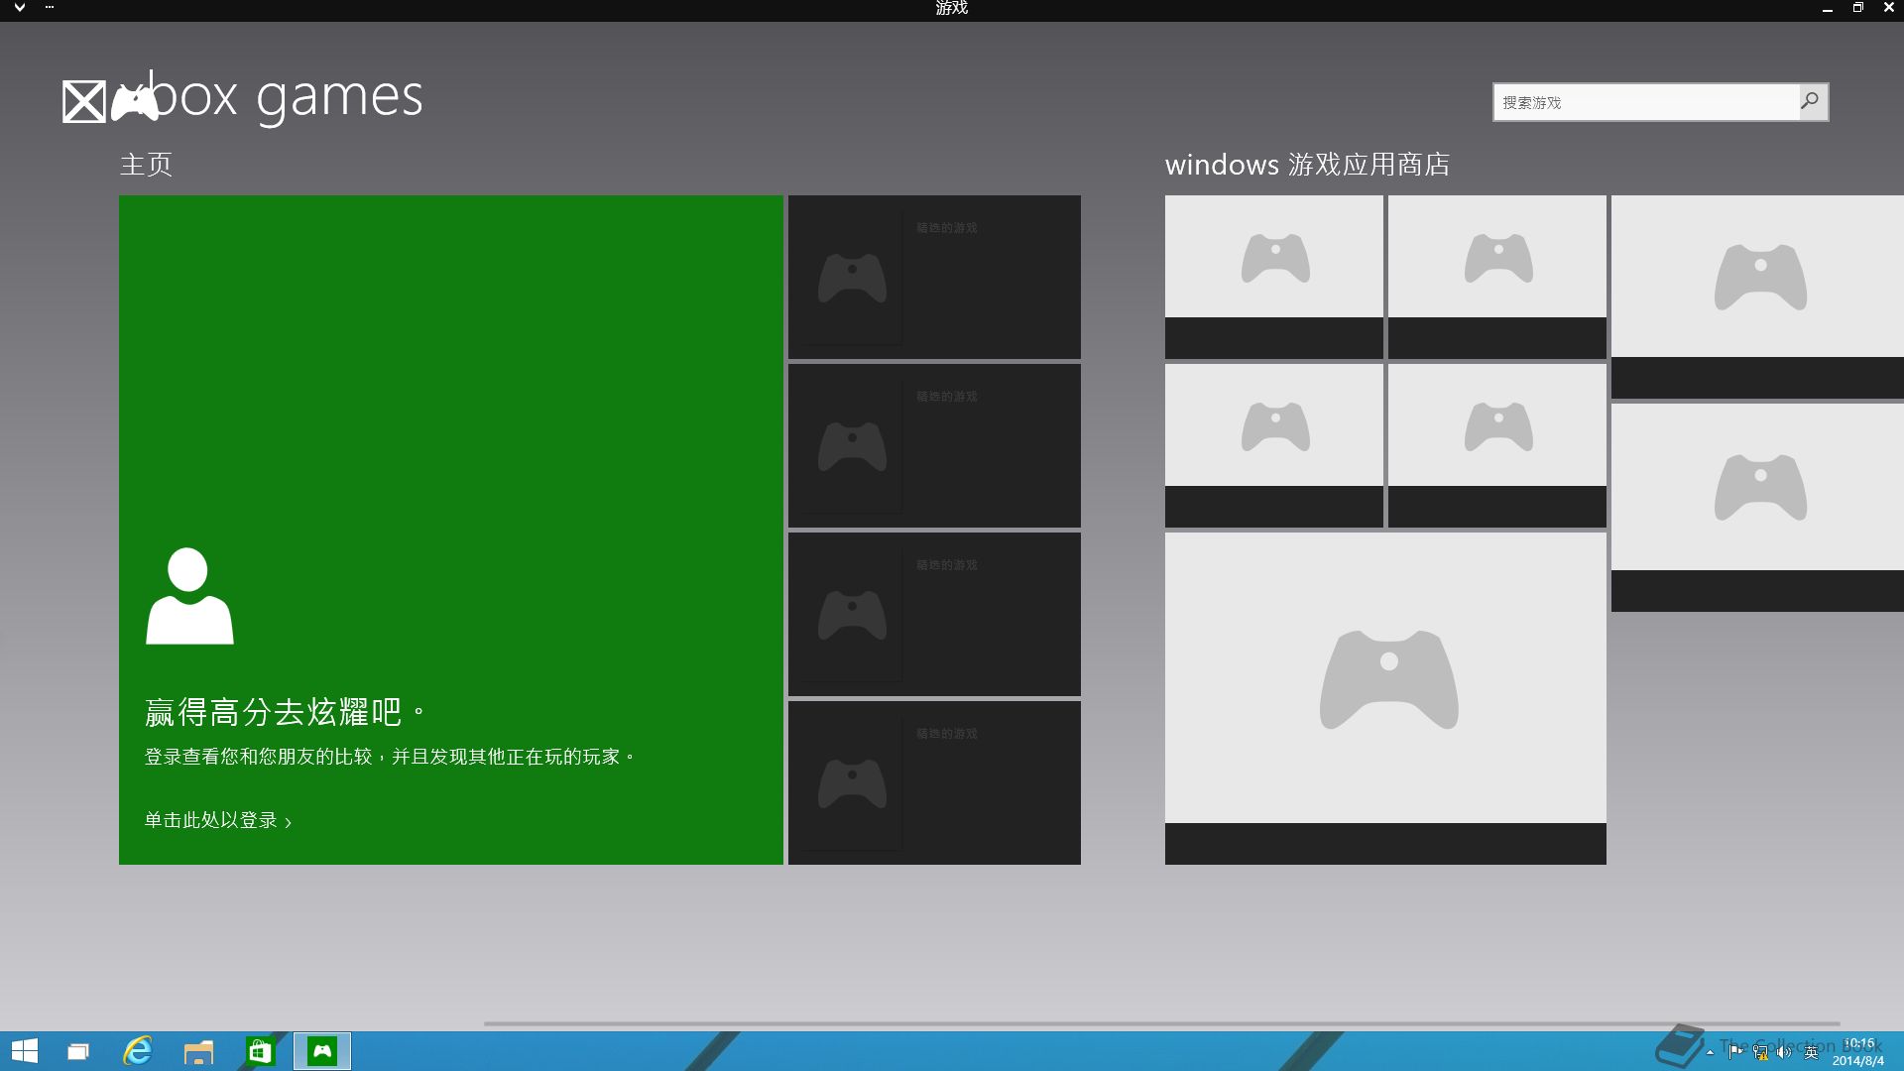The height and width of the screenshot is (1071, 1904).
Task: Click the horizontal scrollbar above the taskbar
Action: (x=1161, y=1023)
